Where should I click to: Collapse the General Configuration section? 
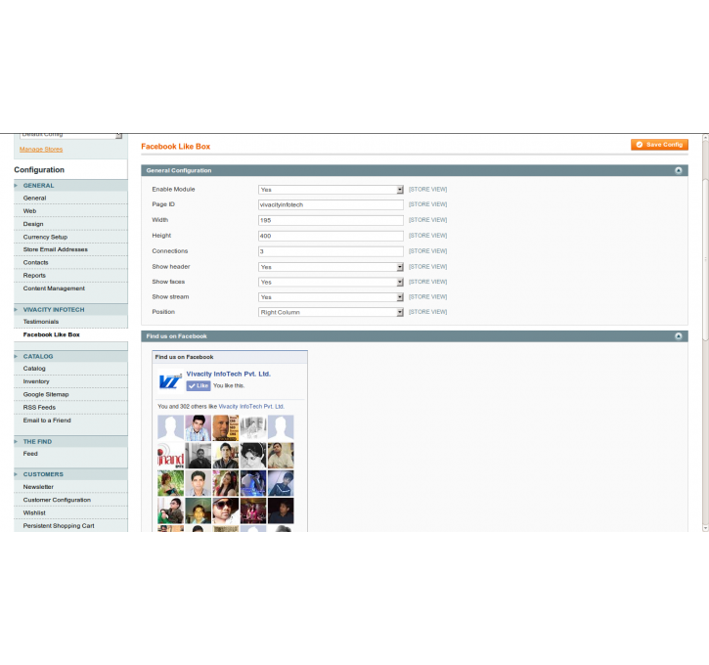click(x=679, y=170)
